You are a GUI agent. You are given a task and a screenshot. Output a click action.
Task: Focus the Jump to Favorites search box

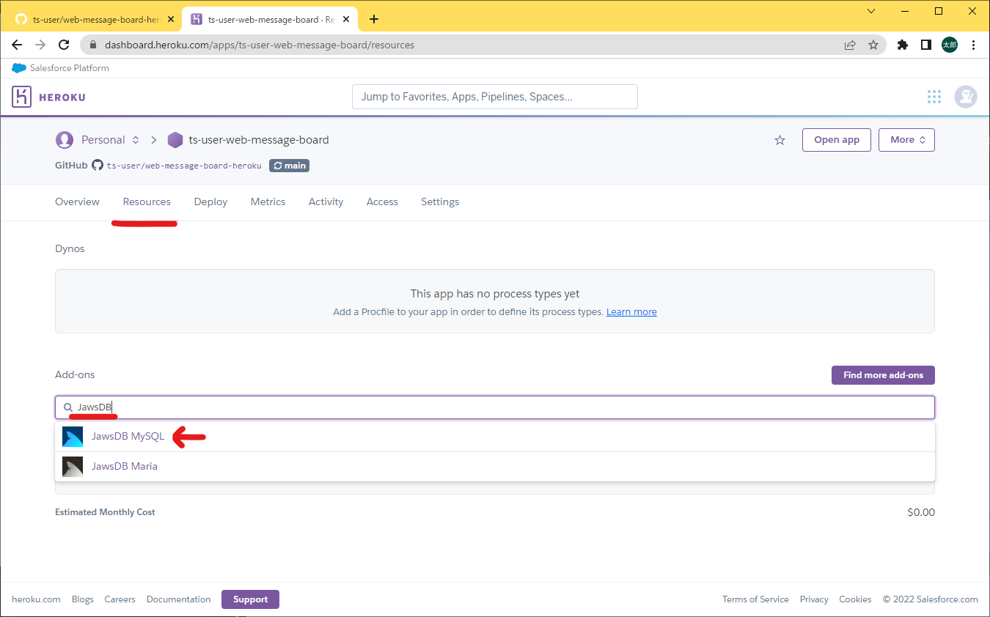(495, 97)
